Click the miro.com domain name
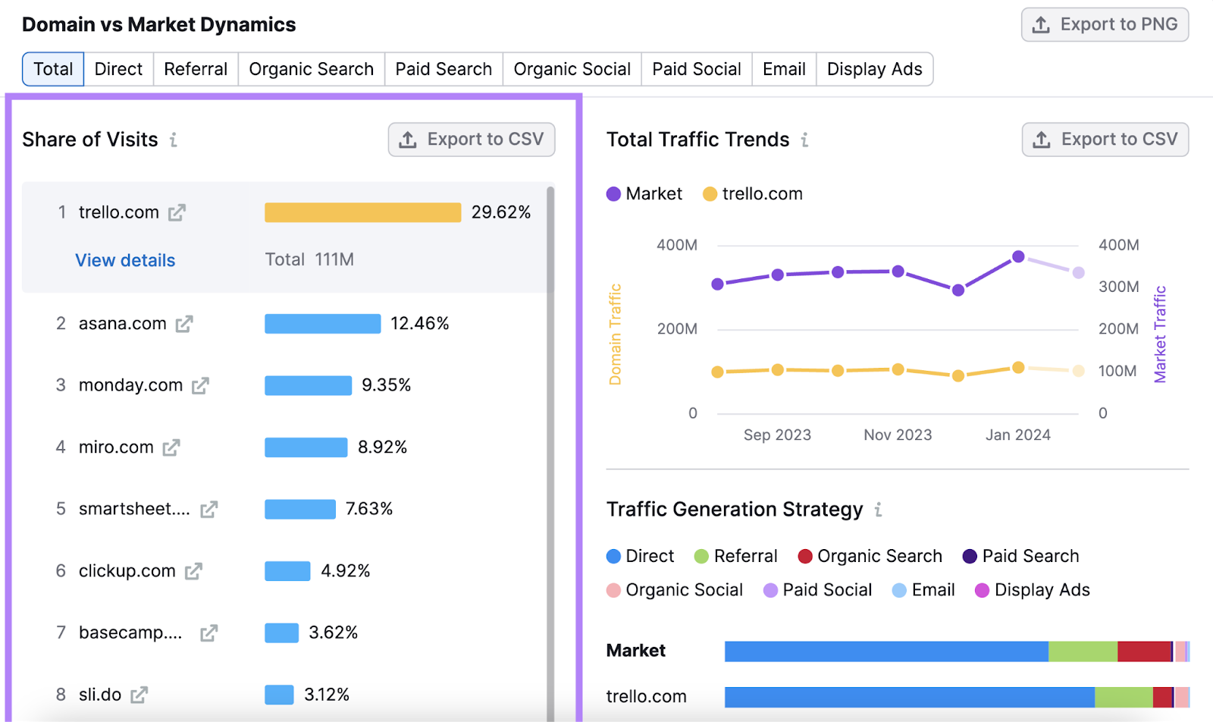 pos(116,447)
